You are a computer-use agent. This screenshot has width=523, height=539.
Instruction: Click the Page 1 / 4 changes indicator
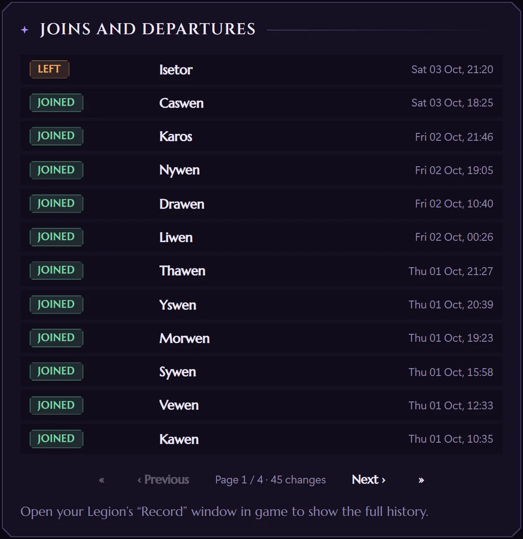point(270,480)
